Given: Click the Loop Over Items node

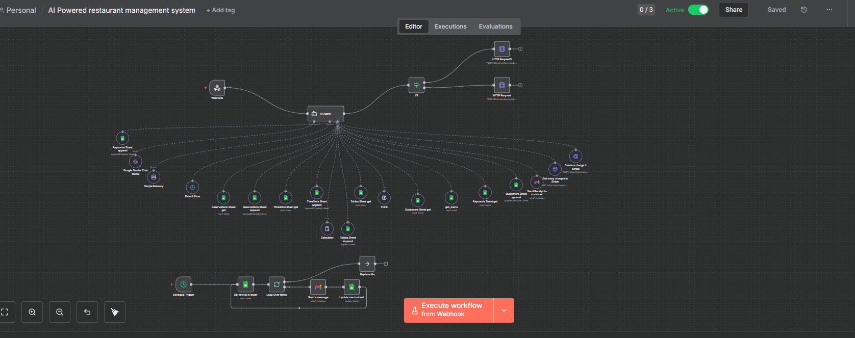Looking at the screenshot, I should click(x=276, y=284).
